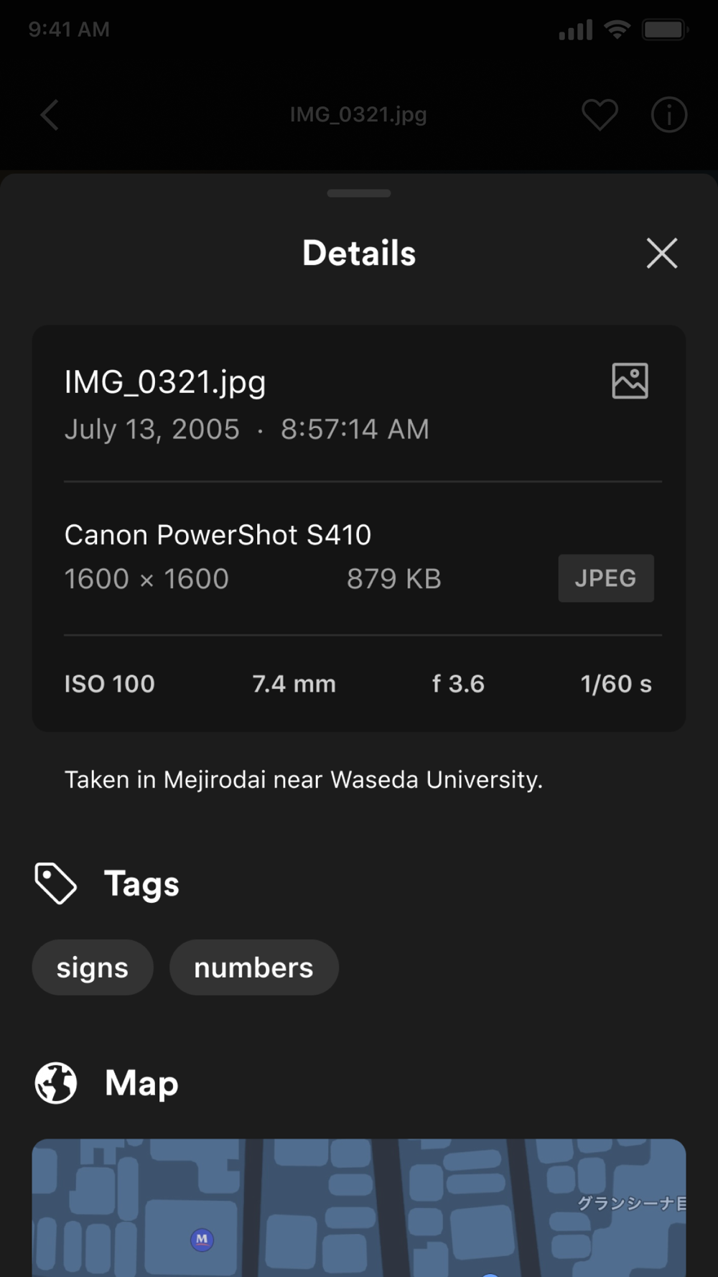Tap the Wi-Fi status bar icon

pos(617,29)
